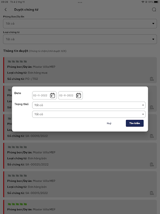Open the end date calendar icon
The image size is (160, 214).
tap(78, 95)
